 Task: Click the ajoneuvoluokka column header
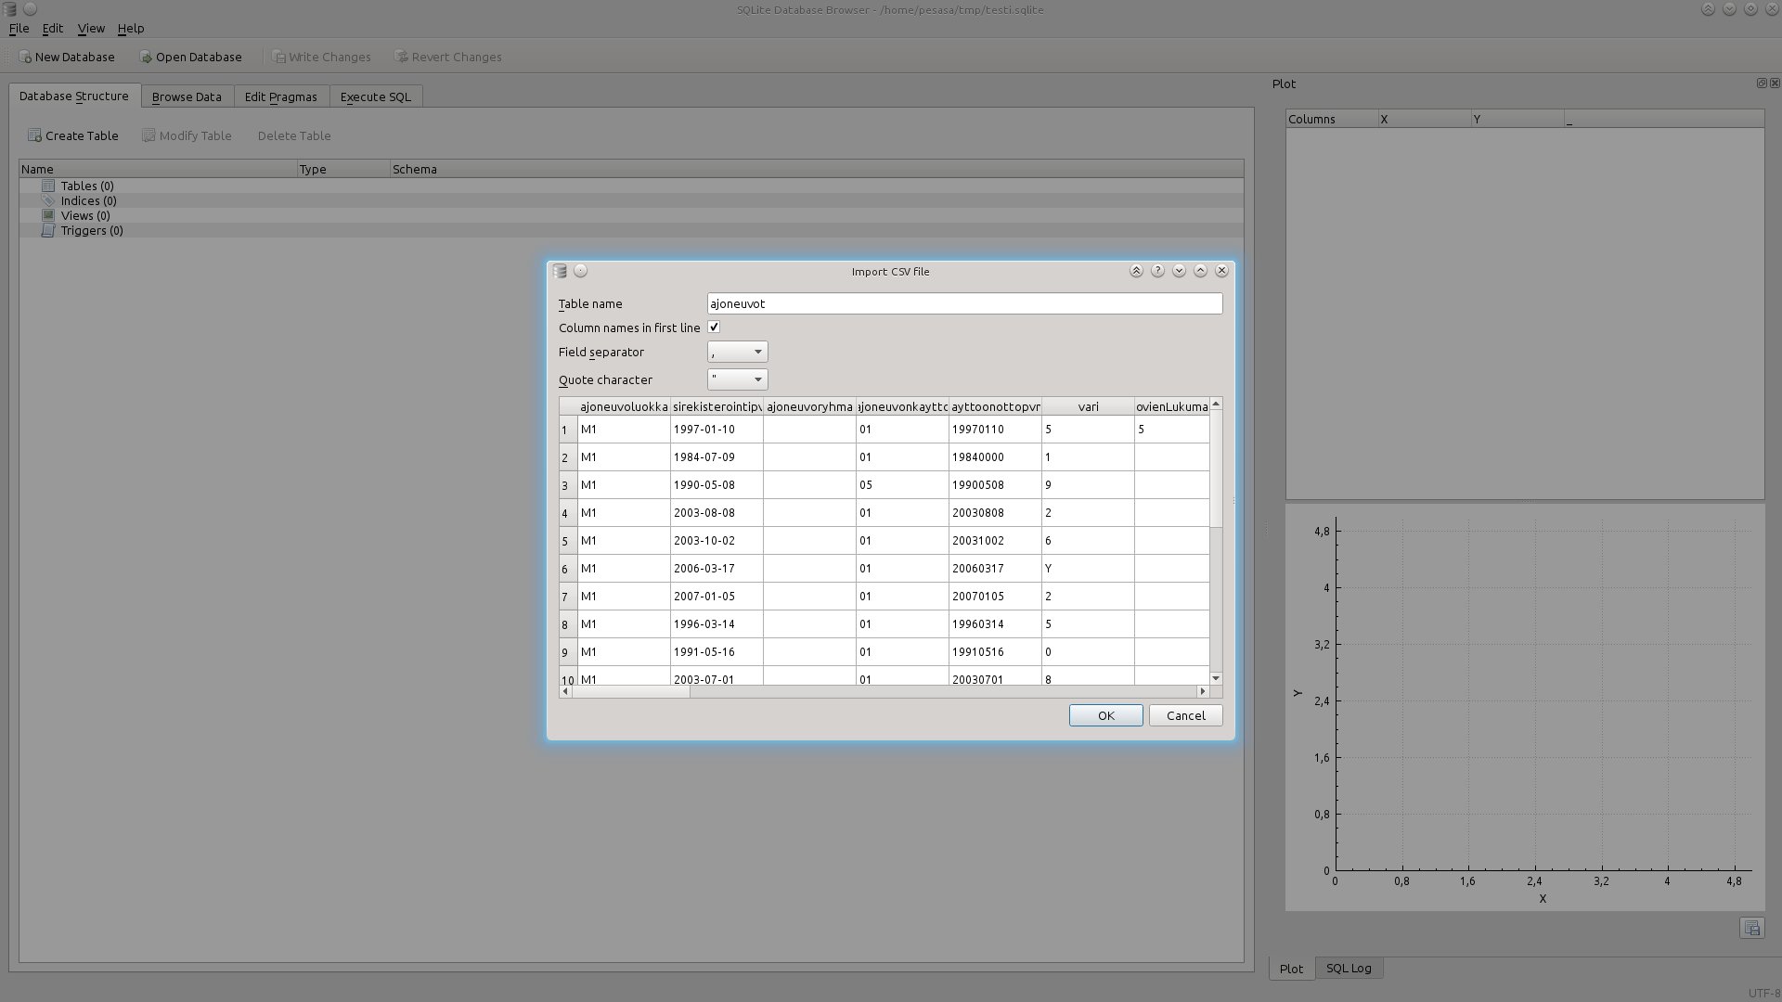coord(624,406)
